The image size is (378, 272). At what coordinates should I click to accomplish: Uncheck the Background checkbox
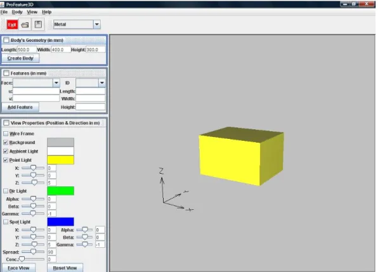coord(6,143)
